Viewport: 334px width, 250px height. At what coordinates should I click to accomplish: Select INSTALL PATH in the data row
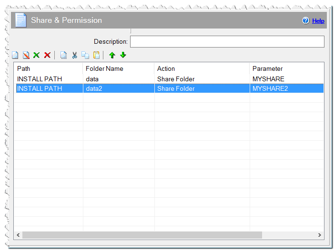[40, 79]
